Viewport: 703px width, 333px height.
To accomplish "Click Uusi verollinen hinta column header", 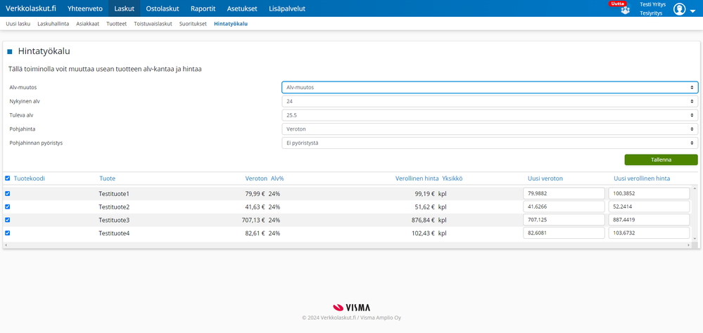I will 642,178.
